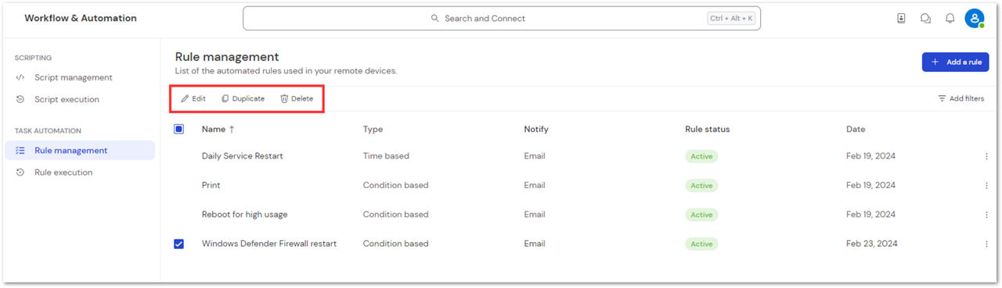Open the chat bubbles icon in header
The width and height of the screenshot is (1002, 288).
point(925,19)
